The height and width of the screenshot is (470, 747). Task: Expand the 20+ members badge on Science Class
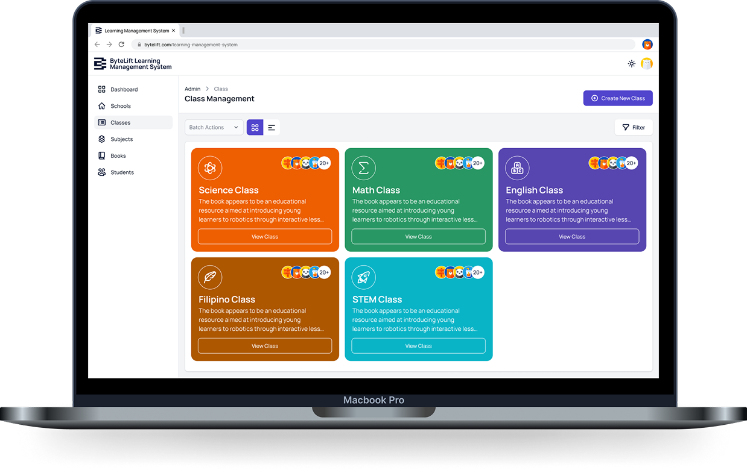coord(324,163)
